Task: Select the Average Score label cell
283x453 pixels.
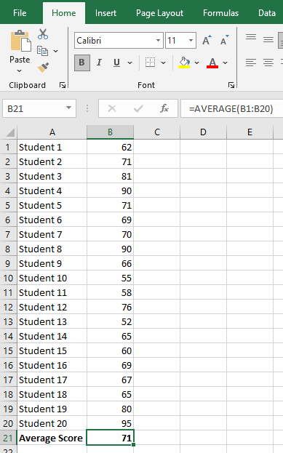Action: tap(52, 438)
